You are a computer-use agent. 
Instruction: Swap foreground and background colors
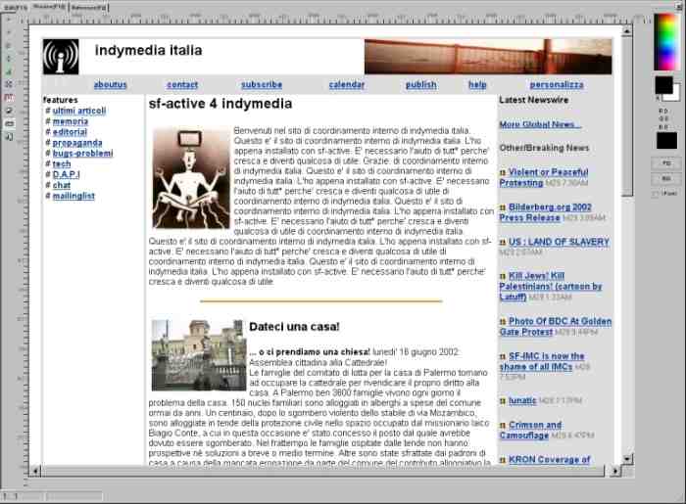pyautogui.click(x=658, y=99)
